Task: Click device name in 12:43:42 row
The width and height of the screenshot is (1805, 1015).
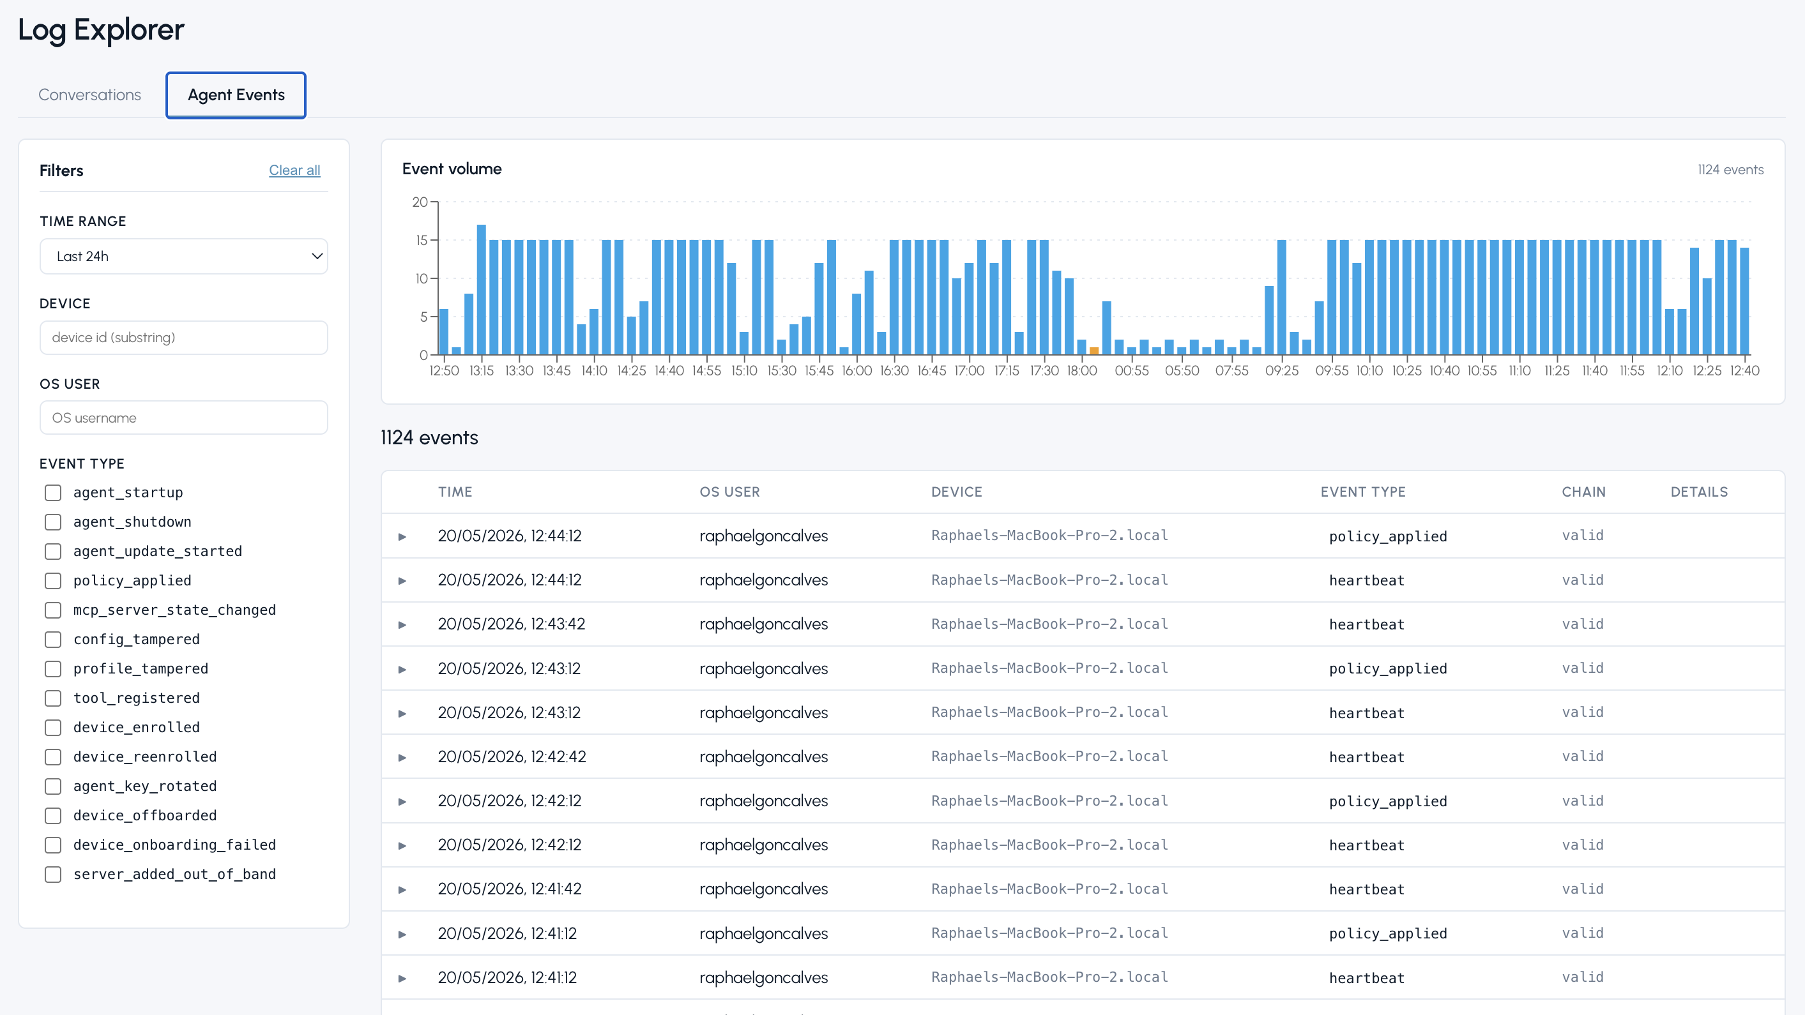Action: 1049,624
